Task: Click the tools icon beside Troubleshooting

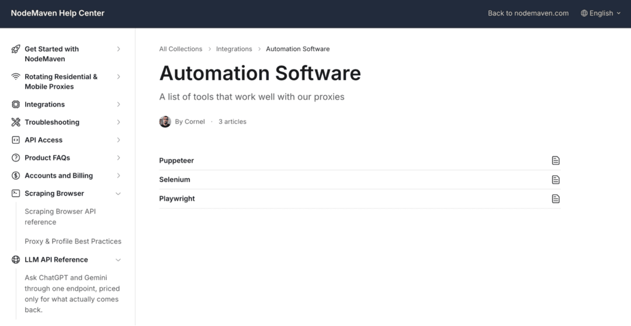Action: click(x=16, y=122)
